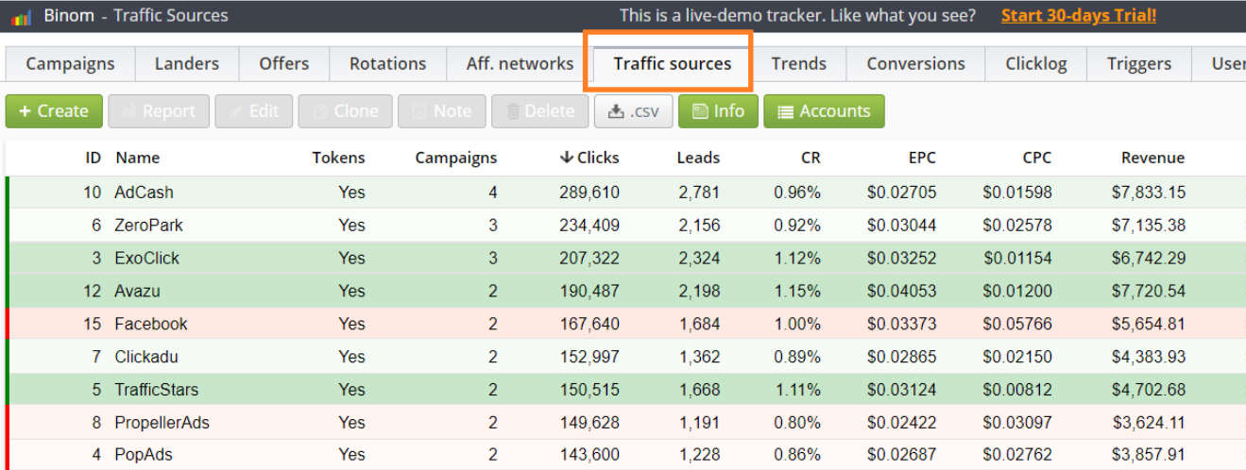The image size is (1246, 470).
Task: Open the Triggers tab
Action: tap(1139, 63)
